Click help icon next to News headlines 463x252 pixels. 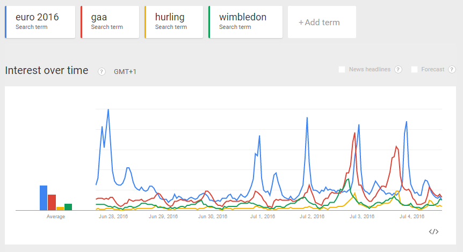(398, 70)
